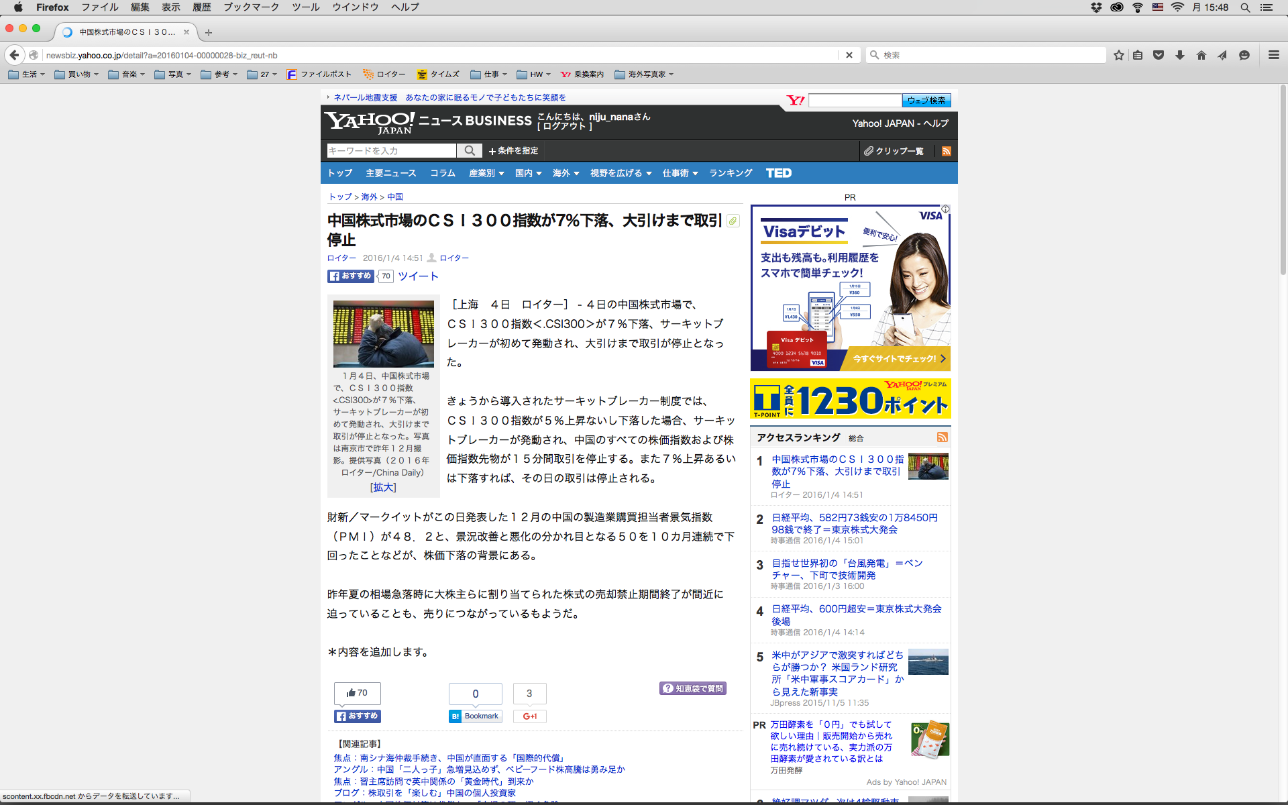Image resolution: width=1288 pixels, height=805 pixels.
Task: Click the Firefox bookmark star icon
Action: pos(1118,55)
